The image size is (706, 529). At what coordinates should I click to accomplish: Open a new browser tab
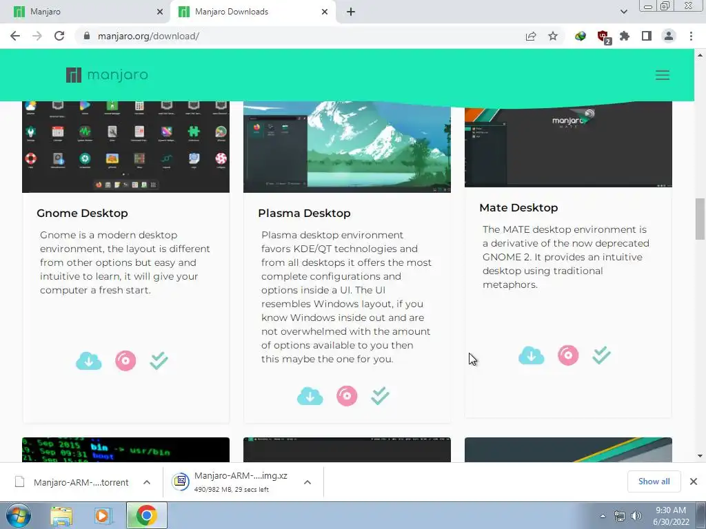(x=351, y=12)
